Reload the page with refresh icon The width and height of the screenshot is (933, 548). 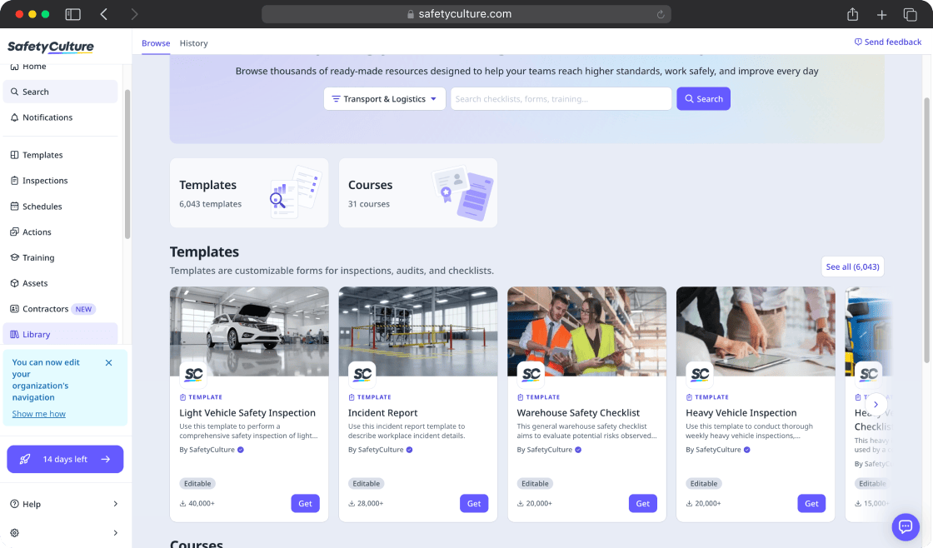pos(660,14)
